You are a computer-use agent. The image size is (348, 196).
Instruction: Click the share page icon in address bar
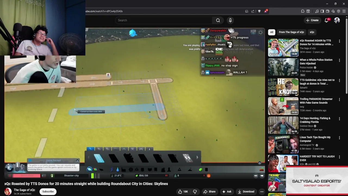(253, 11)
